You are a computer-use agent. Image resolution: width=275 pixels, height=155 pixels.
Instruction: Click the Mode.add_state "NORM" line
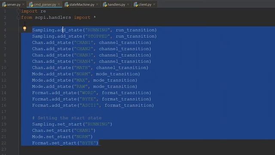86,74
